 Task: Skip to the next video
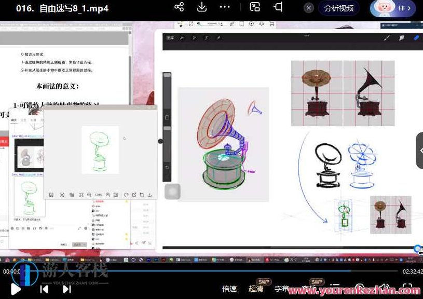67,289
